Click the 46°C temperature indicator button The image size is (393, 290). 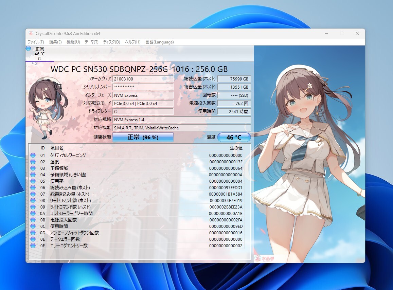(x=234, y=137)
